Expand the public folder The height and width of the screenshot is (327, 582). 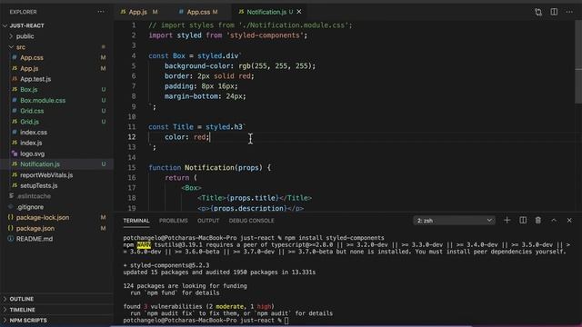coord(11,36)
